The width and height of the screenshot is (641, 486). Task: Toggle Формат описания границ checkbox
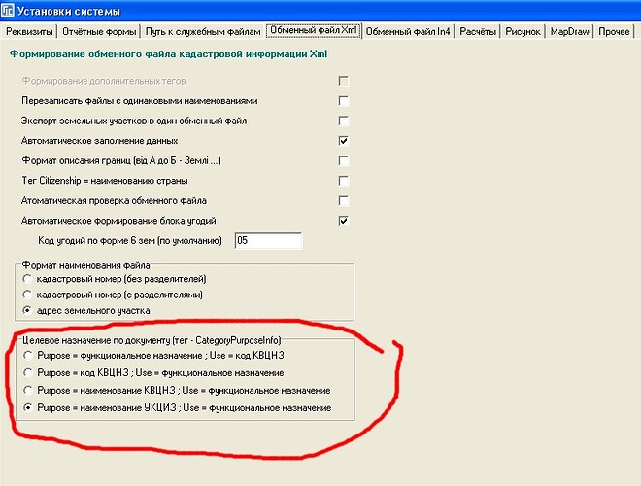pos(344,160)
